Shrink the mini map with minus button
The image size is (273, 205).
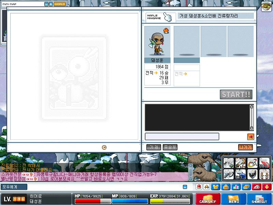46,4
